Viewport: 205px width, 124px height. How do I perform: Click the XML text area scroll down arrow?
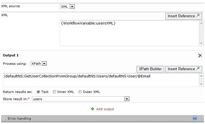pyautogui.click(x=201, y=43)
